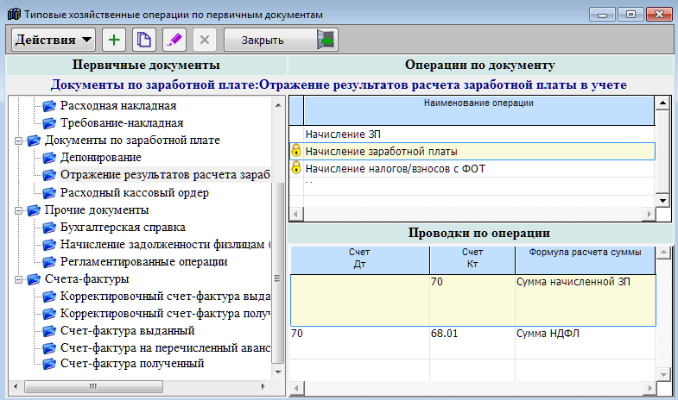Viewport: 678px width, 400px height.
Task: Select Счет-фактура выданный tree item
Action: click(x=128, y=330)
